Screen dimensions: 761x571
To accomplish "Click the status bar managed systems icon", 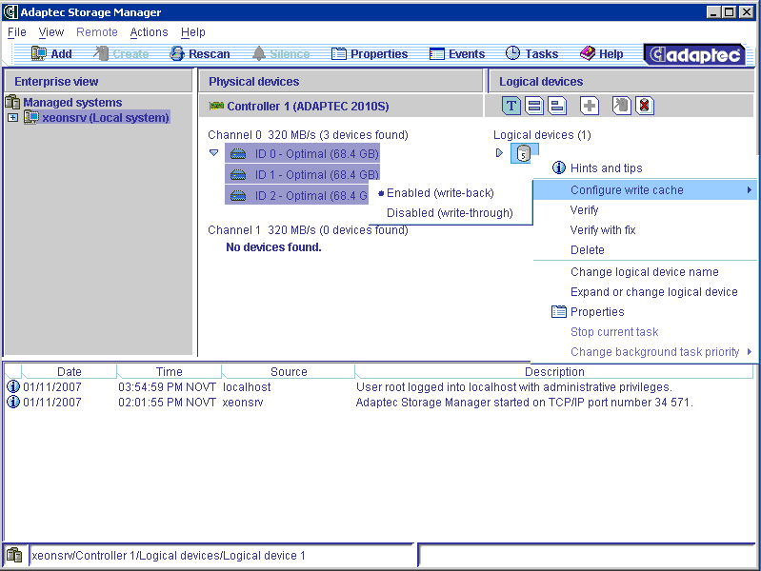I will point(14,555).
